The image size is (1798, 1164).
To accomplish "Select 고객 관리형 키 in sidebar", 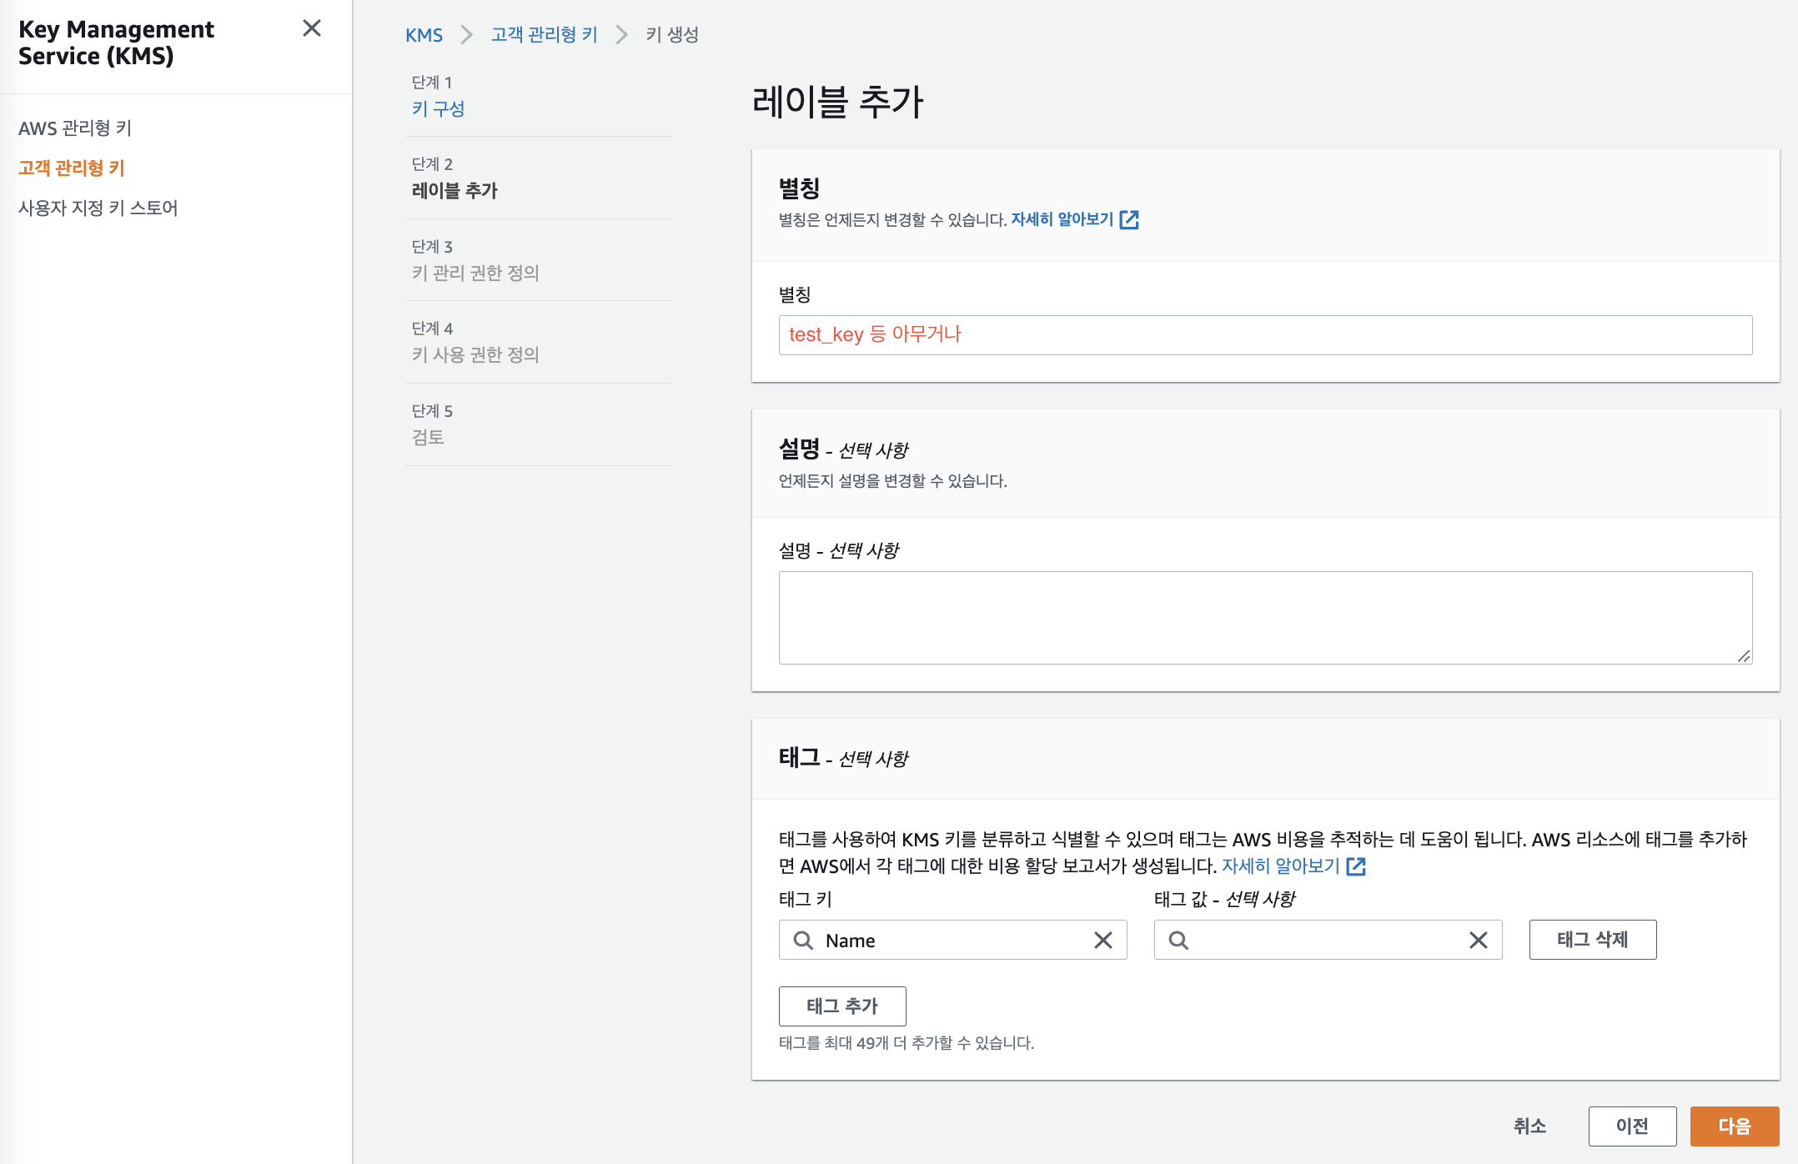I will click(x=72, y=168).
